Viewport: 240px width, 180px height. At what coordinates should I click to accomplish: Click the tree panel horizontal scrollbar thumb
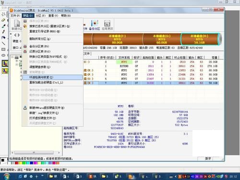click(34, 153)
